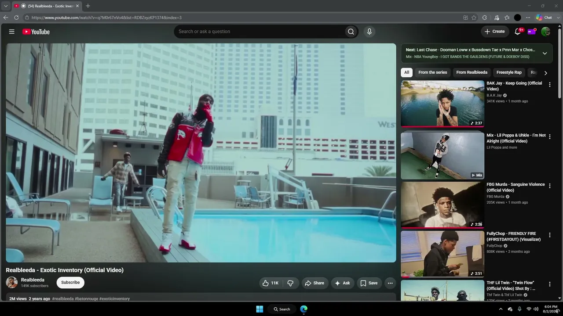Open the browser tab search dropdown
563x316 pixels.
6,6
